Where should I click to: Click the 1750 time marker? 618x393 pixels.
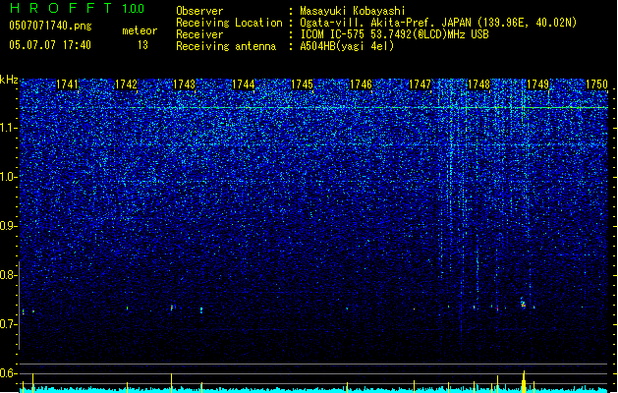pyautogui.click(x=596, y=84)
